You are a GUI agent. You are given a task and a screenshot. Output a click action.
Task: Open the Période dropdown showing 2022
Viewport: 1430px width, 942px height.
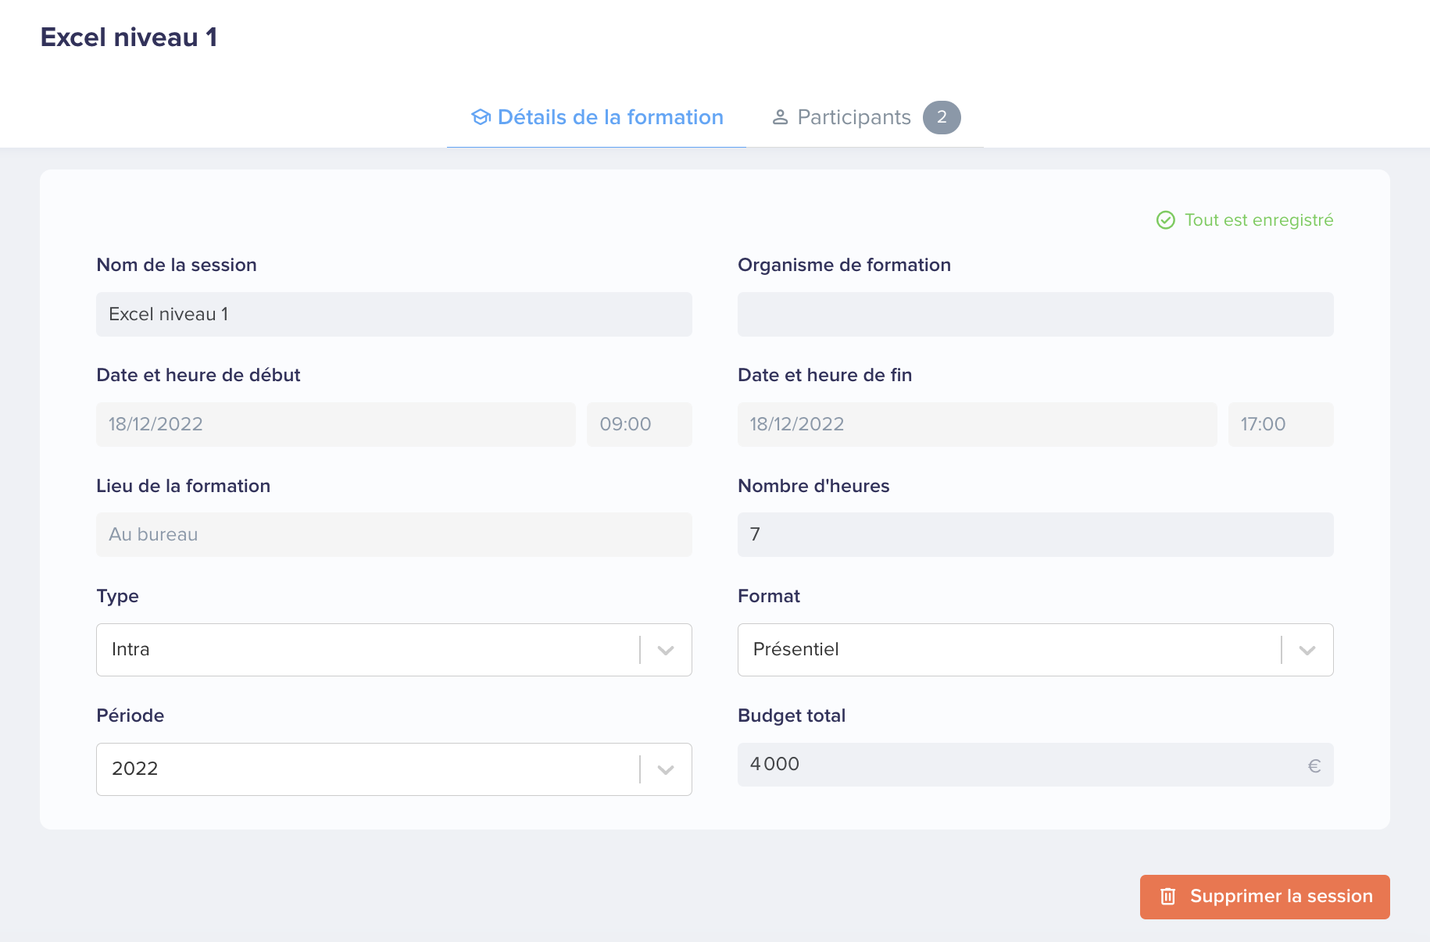click(x=394, y=769)
